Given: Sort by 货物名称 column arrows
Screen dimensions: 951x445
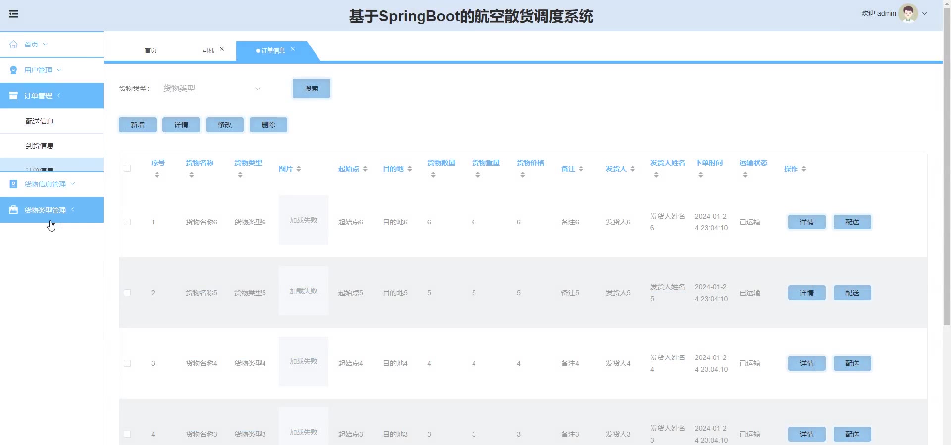Looking at the screenshot, I should coord(192,175).
